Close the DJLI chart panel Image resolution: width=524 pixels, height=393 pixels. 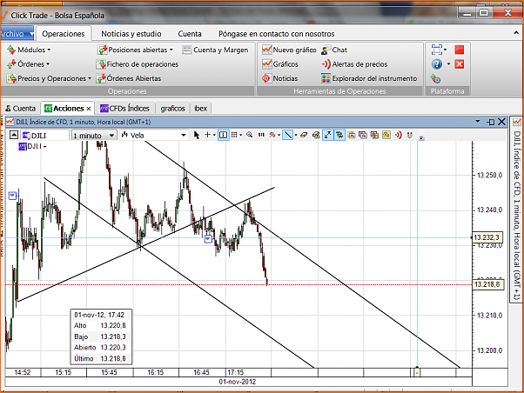501,122
